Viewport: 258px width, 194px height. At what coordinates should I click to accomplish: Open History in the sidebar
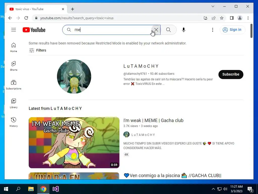pyautogui.click(x=14, y=122)
